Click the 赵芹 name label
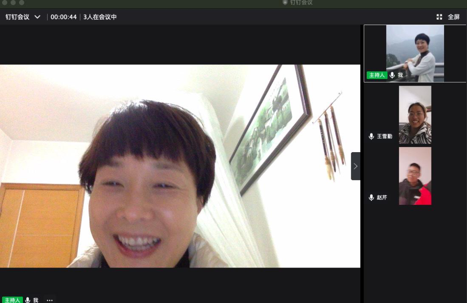 click(382, 198)
